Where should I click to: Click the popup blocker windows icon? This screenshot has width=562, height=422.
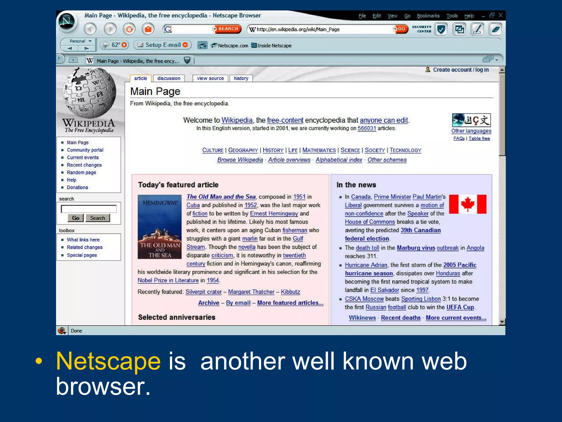point(459,29)
